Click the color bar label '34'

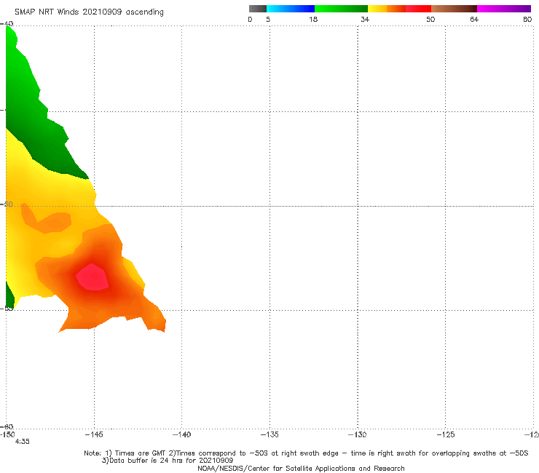click(x=365, y=20)
